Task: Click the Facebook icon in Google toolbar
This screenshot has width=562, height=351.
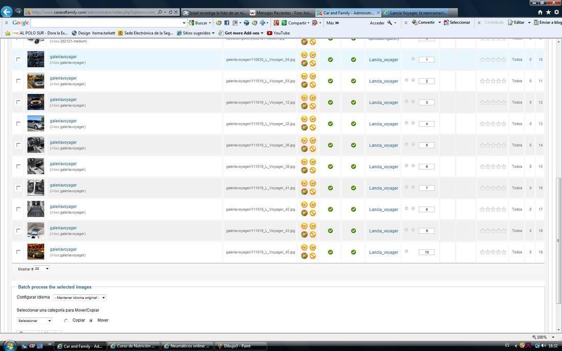Action: click(x=226, y=22)
